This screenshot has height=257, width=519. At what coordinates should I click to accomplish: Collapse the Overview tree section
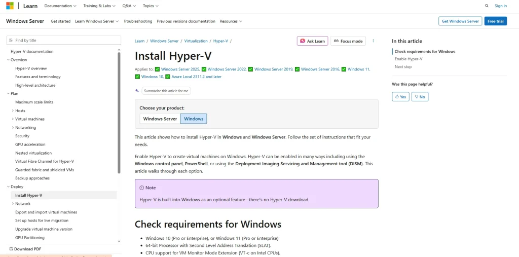[x=8, y=60]
